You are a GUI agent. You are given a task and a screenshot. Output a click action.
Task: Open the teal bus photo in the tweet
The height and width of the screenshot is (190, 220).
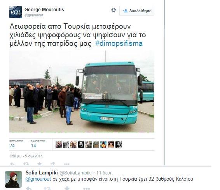[82, 91]
